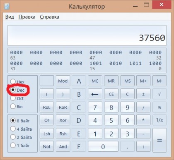Click the division slash button
Image resolution: width=174 pixels, height=160 pixels.
(x=143, y=107)
